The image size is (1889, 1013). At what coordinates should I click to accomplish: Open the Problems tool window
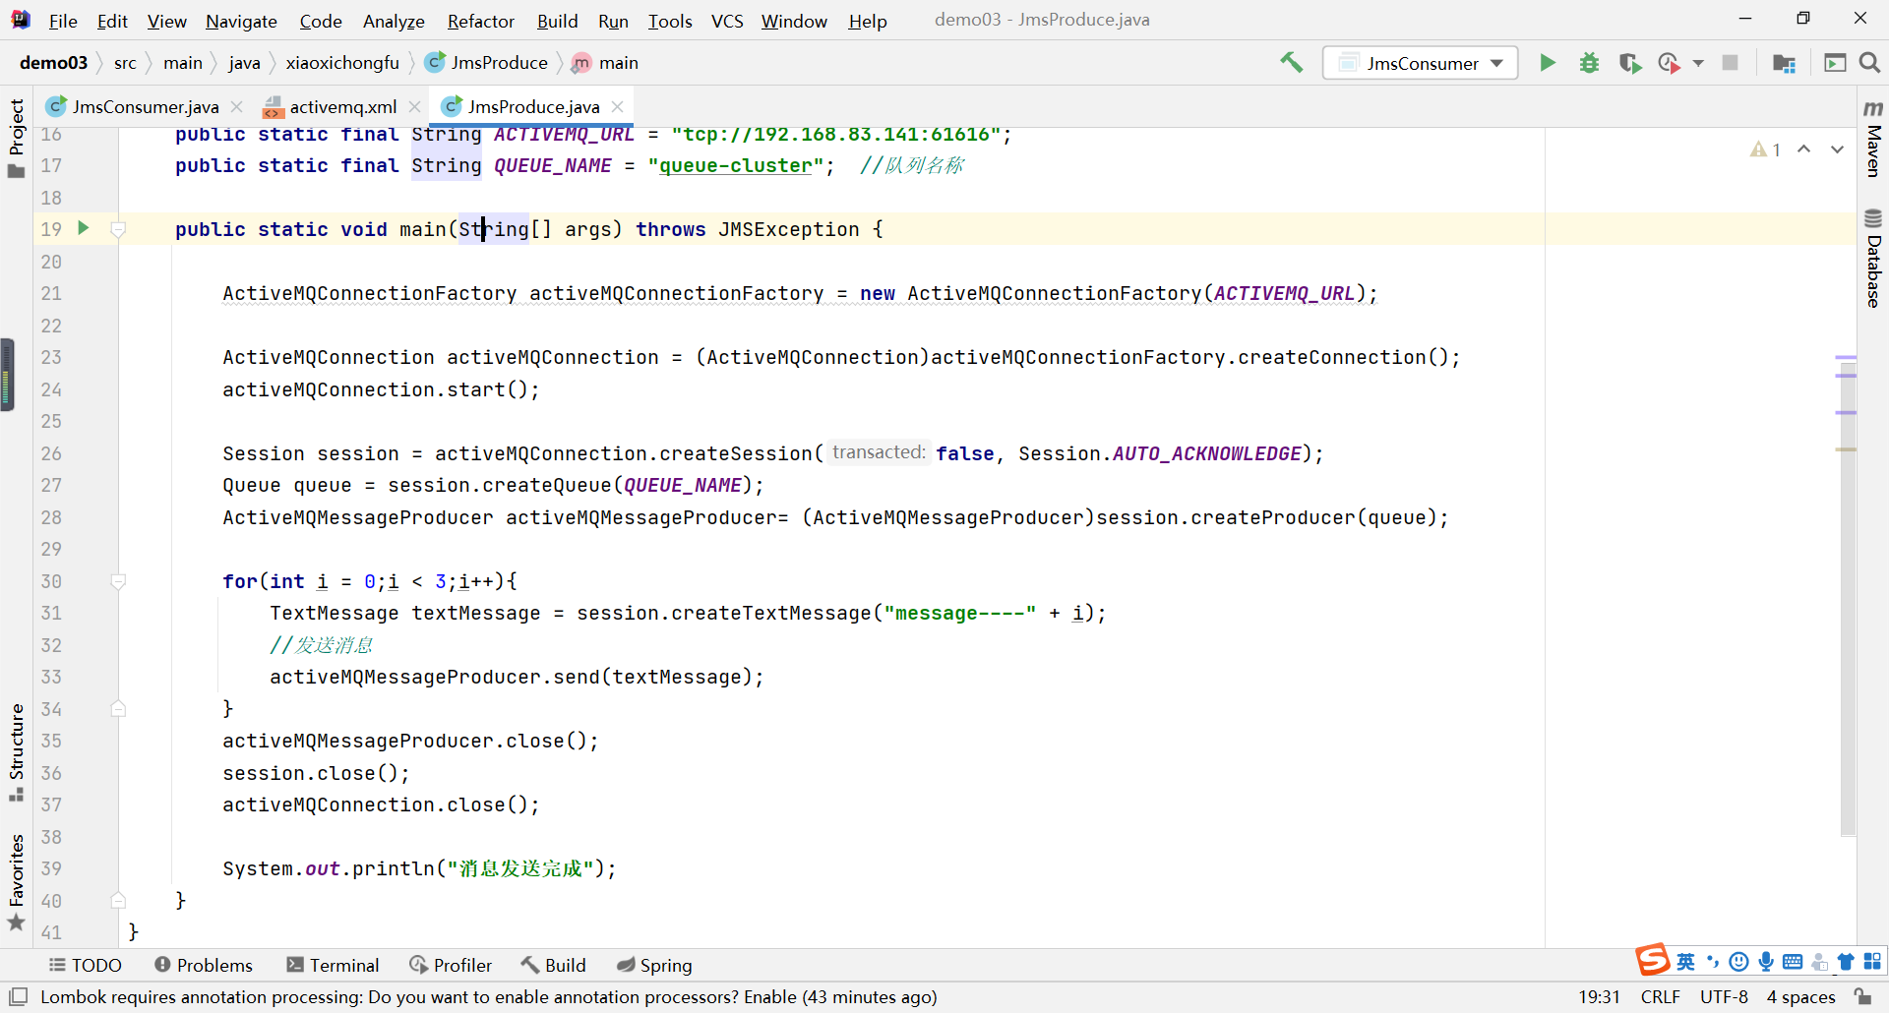[x=204, y=965]
